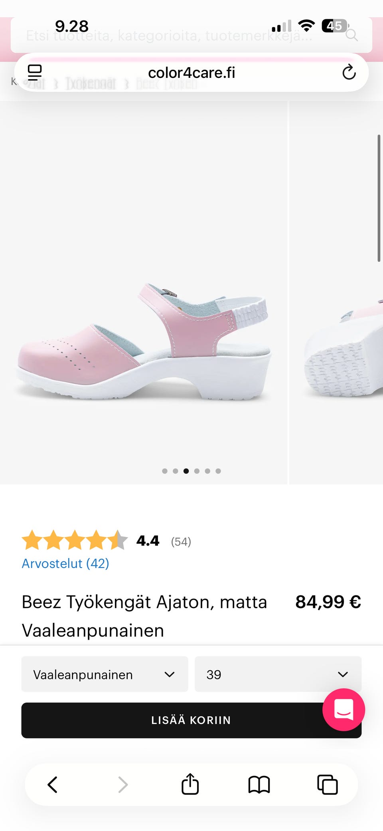Show open tabs with the tabs icon
The width and height of the screenshot is (383, 831).
327,784
